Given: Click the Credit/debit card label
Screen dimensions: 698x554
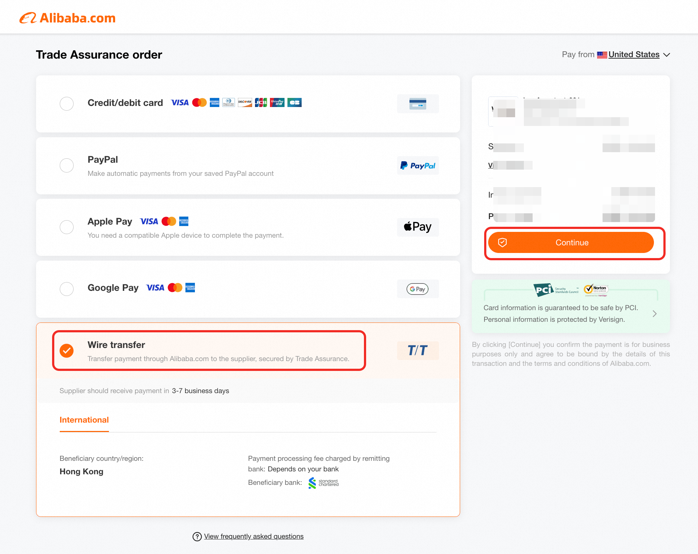Looking at the screenshot, I should tap(125, 103).
